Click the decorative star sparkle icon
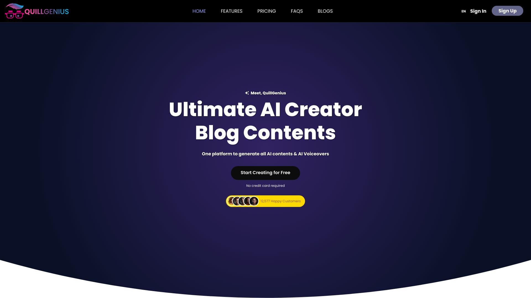Image resolution: width=531 pixels, height=298 pixels. 247,93
